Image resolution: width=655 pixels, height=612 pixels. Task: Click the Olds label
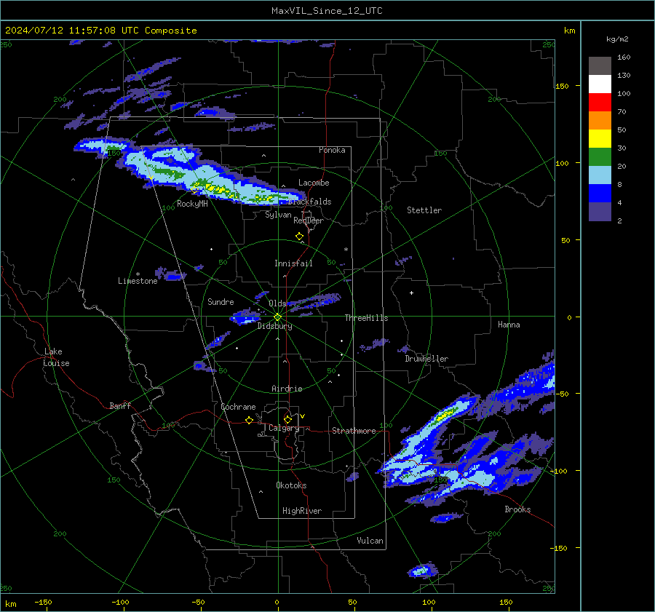click(x=277, y=303)
